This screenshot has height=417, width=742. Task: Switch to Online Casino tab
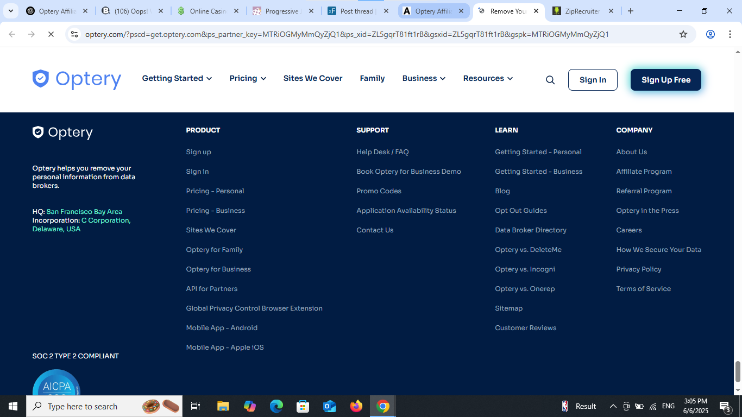tap(207, 11)
